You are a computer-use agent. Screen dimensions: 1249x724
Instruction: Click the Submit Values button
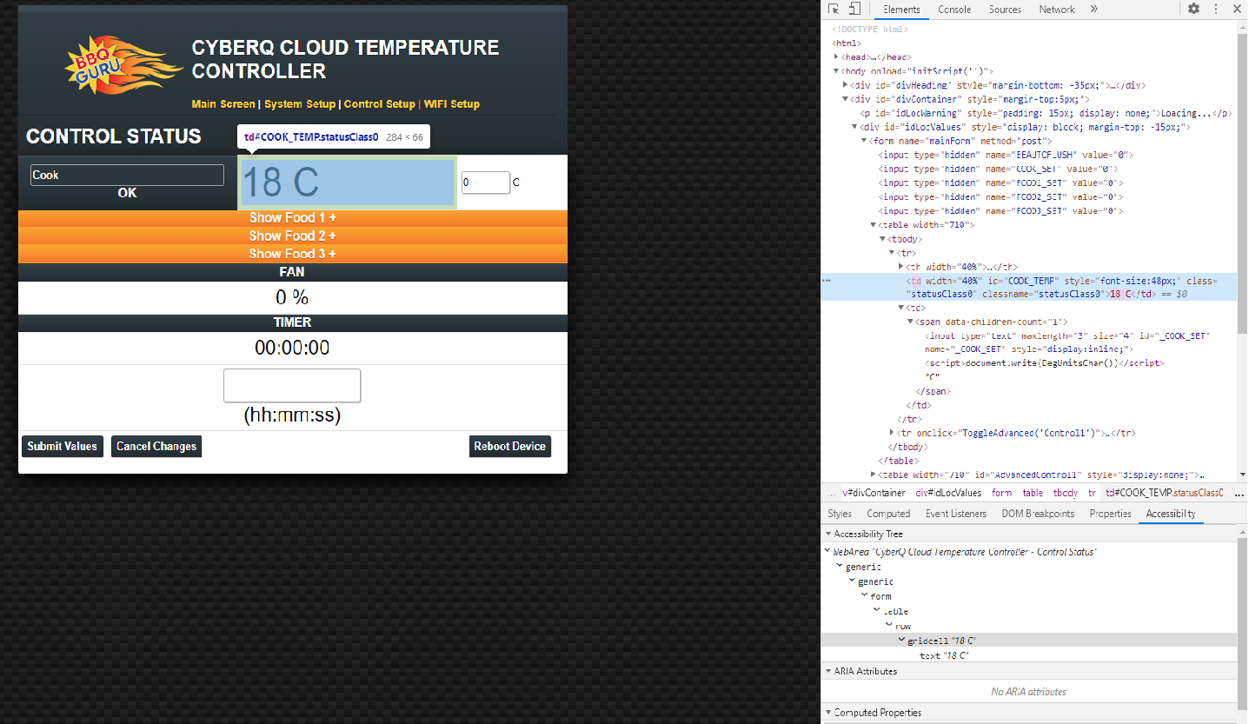point(63,446)
